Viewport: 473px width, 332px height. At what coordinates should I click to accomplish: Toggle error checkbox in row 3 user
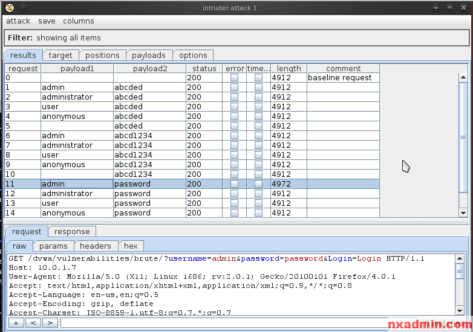tap(234, 107)
